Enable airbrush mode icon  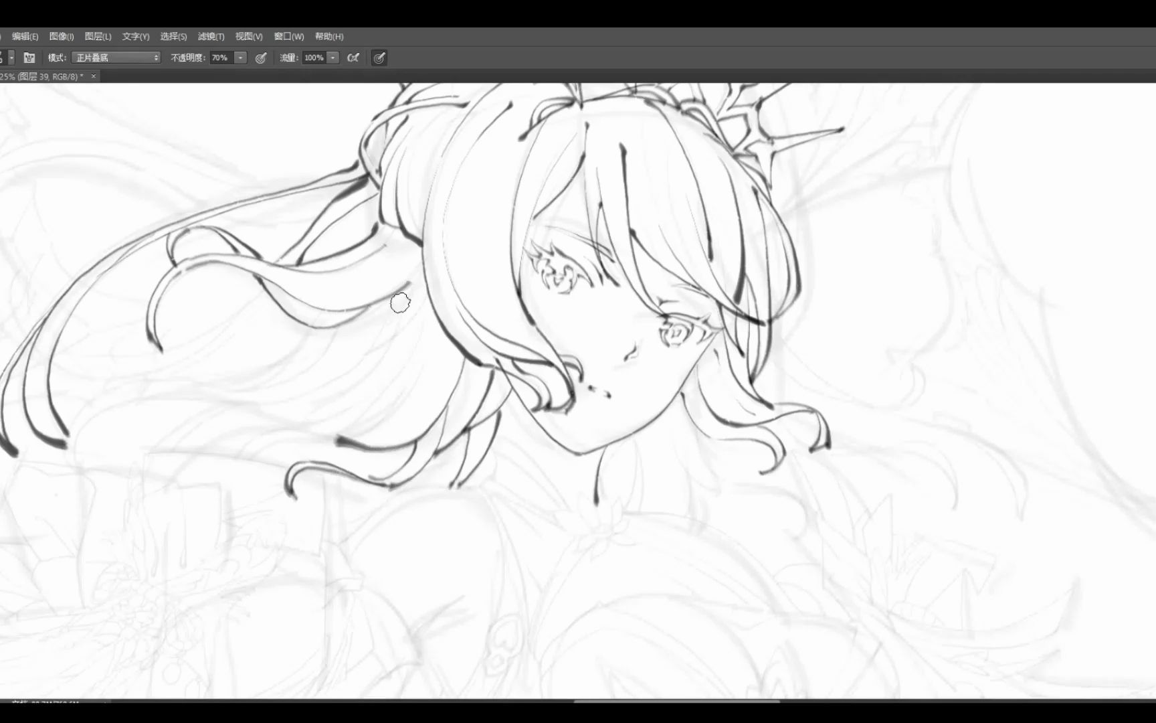tap(353, 58)
